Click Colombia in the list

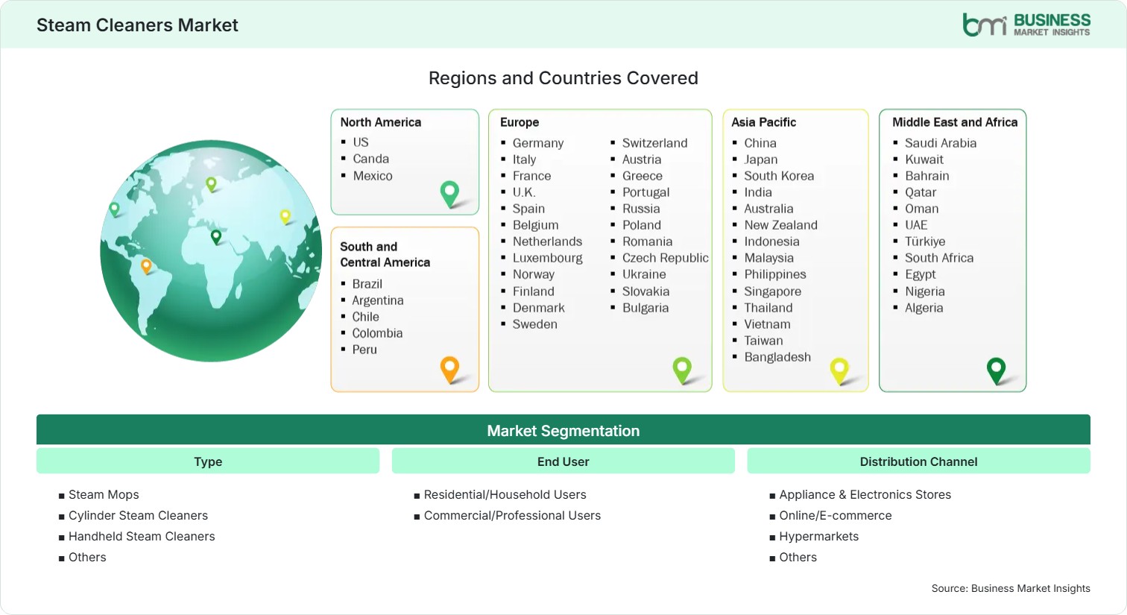pos(377,333)
